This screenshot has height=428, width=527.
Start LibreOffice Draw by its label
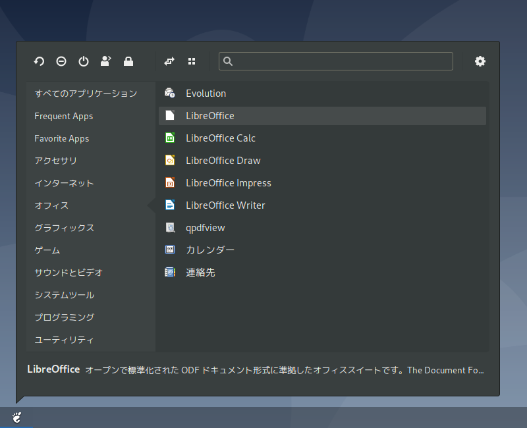tap(223, 161)
